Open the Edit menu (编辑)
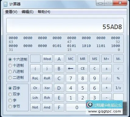The image size is (130, 117). 27,12
